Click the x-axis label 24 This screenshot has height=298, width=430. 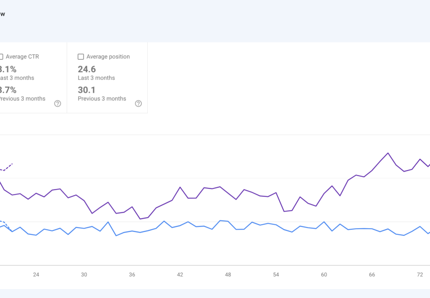coord(36,275)
